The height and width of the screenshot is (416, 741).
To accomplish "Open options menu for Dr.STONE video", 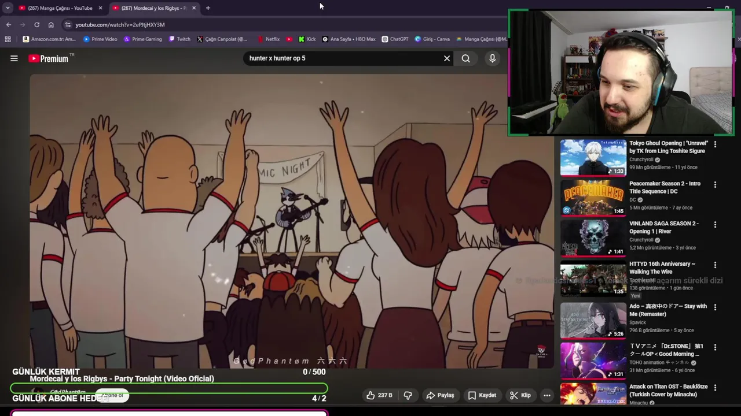I will [715, 348].
